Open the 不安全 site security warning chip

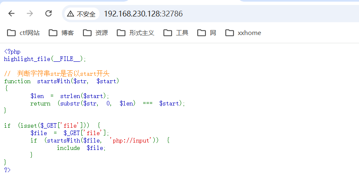click(x=81, y=14)
